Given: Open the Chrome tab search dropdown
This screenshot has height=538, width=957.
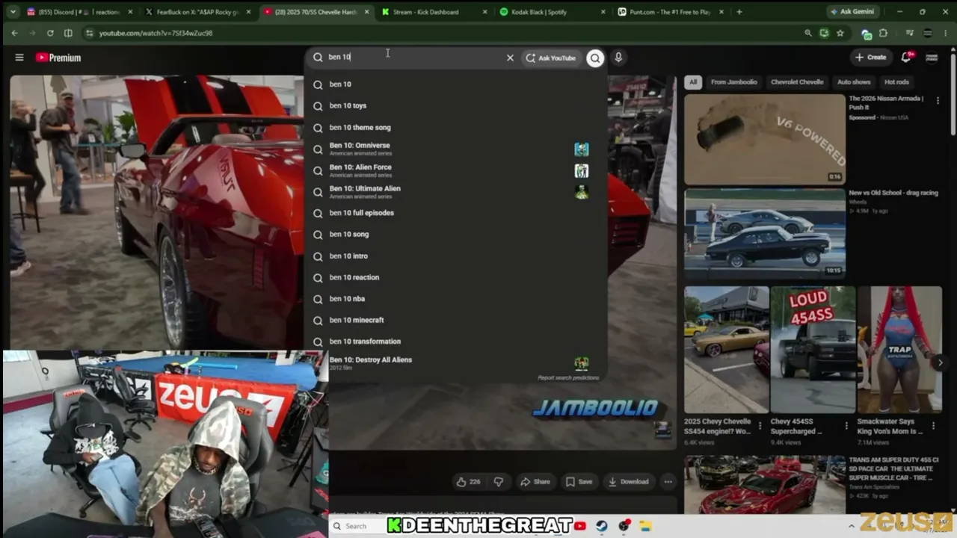Looking at the screenshot, I should pos(12,12).
